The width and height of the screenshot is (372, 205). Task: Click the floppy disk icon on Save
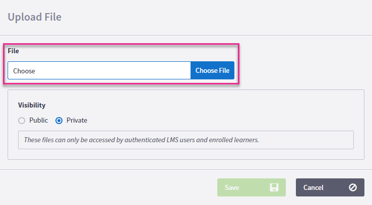(274, 187)
